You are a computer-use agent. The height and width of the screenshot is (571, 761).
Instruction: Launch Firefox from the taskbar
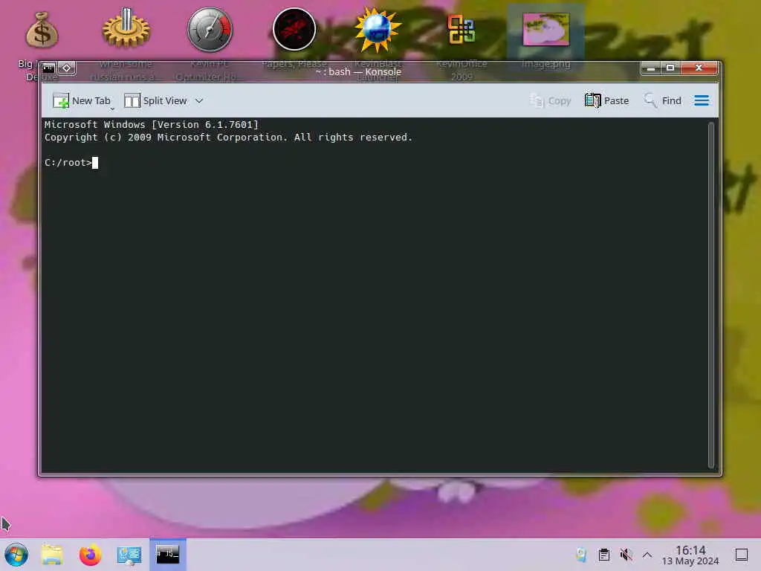click(90, 555)
